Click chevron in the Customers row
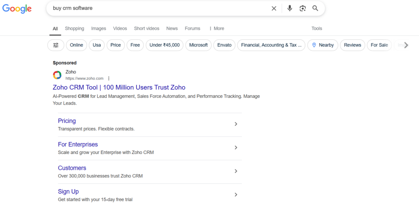 [x=236, y=171]
